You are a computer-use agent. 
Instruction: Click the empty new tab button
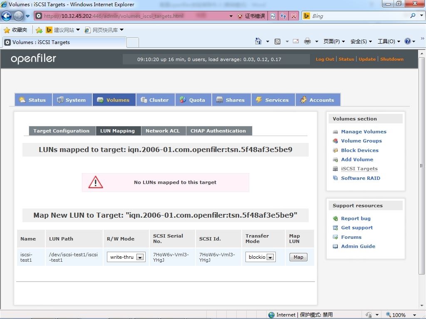pos(133,42)
